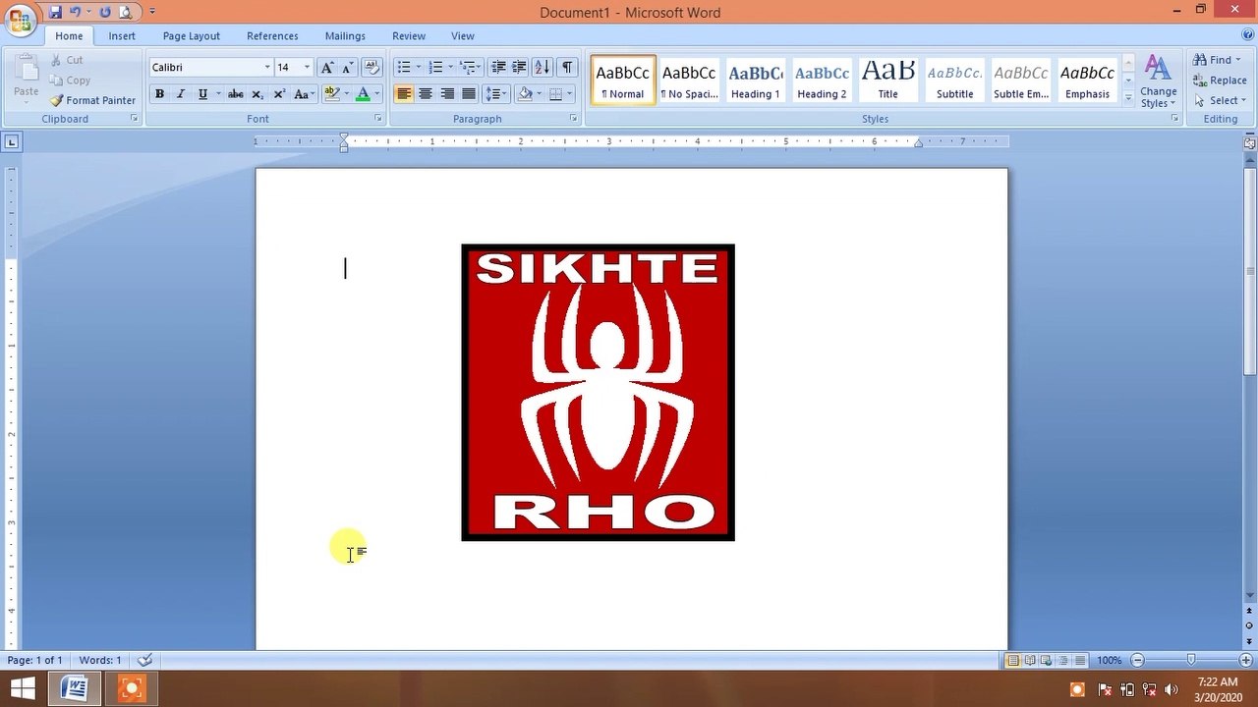Open the Mailings tab
The image size is (1258, 707).
[345, 36]
